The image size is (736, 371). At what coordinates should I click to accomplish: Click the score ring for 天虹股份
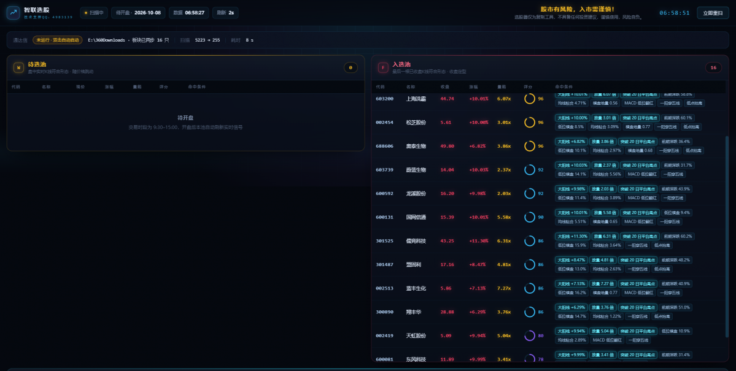[x=530, y=335]
